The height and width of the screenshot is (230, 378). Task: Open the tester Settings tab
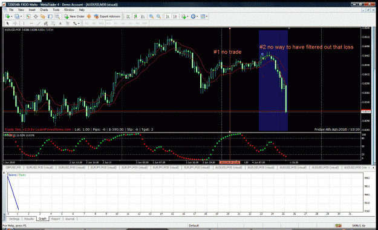pos(15,219)
